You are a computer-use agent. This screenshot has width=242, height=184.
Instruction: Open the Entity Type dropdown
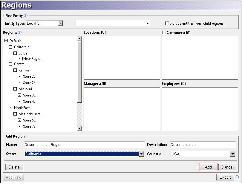click(x=60, y=23)
